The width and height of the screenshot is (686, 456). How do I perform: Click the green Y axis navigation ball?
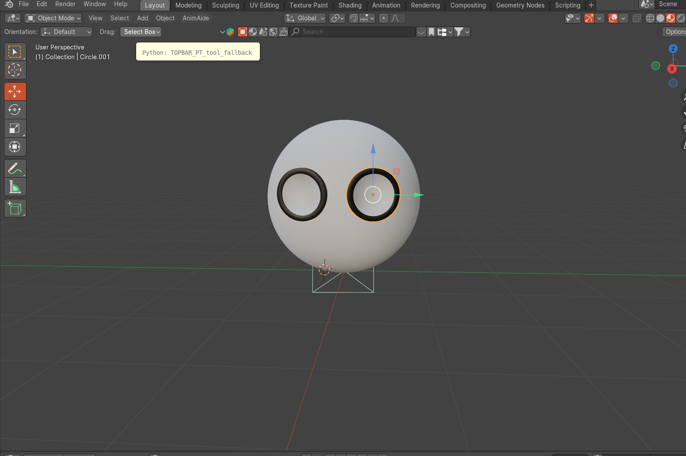pyautogui.click(x=656, y=65)
